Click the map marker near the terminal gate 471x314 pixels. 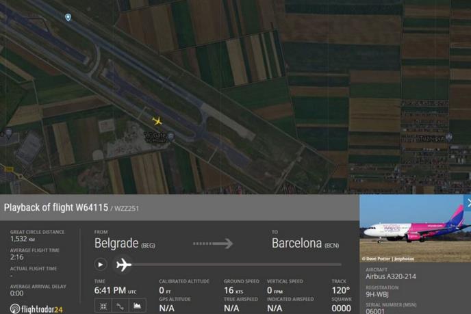(x=171, y=137)
